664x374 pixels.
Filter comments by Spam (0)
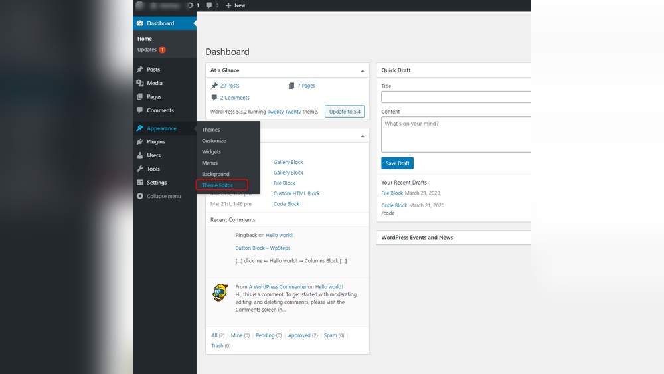click(334, 335)
